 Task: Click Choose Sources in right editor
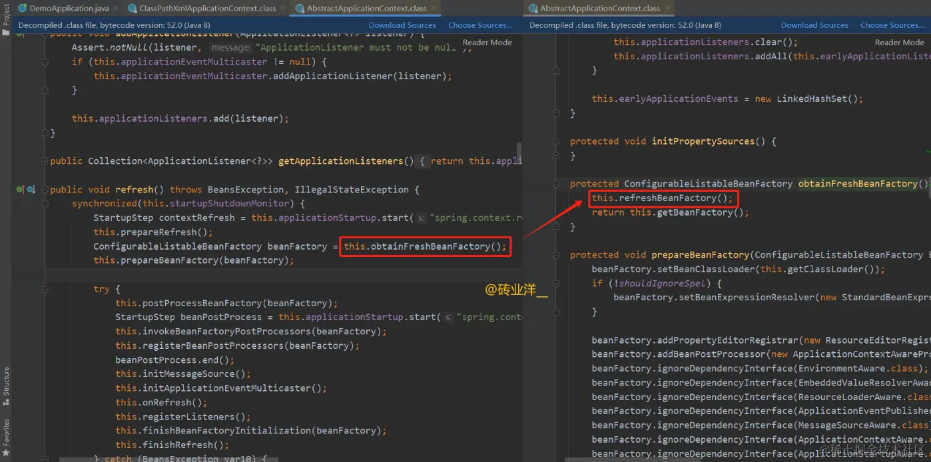(892, 25)
